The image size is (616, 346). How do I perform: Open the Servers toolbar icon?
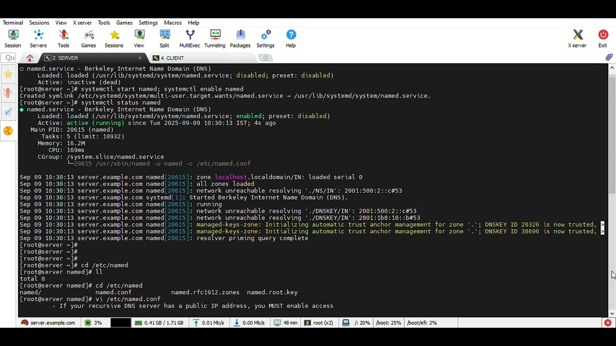coord(38,38)
